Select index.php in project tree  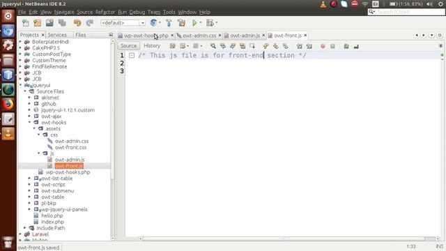(x=52, y=222)
